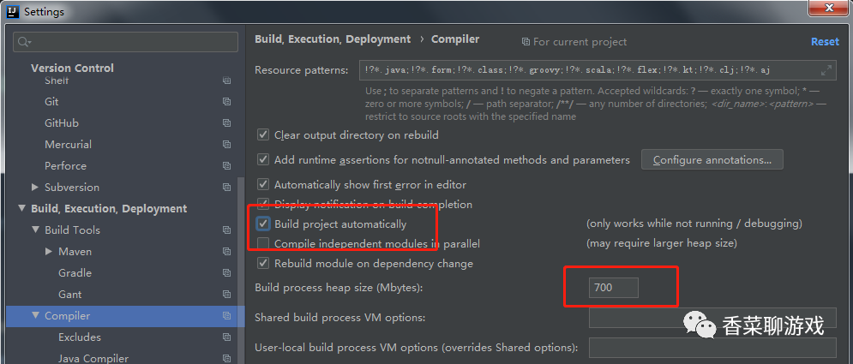Viewport: 853px width, 364px height.
Task: Toggle Build project automatically checkbox
Action: tap(263, 224)
